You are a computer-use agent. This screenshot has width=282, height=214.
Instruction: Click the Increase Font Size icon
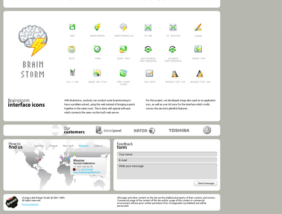point(175,74)
